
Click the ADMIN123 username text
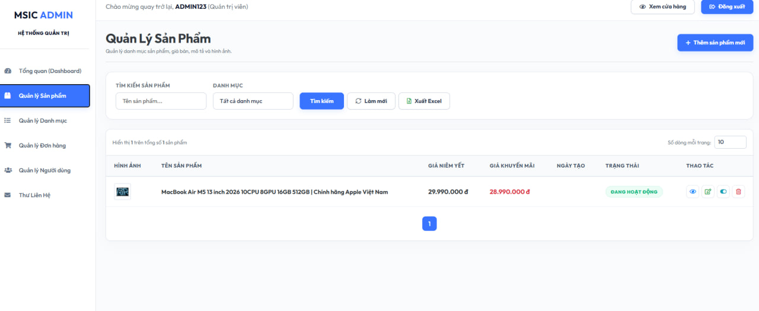(x=191, y=7)
